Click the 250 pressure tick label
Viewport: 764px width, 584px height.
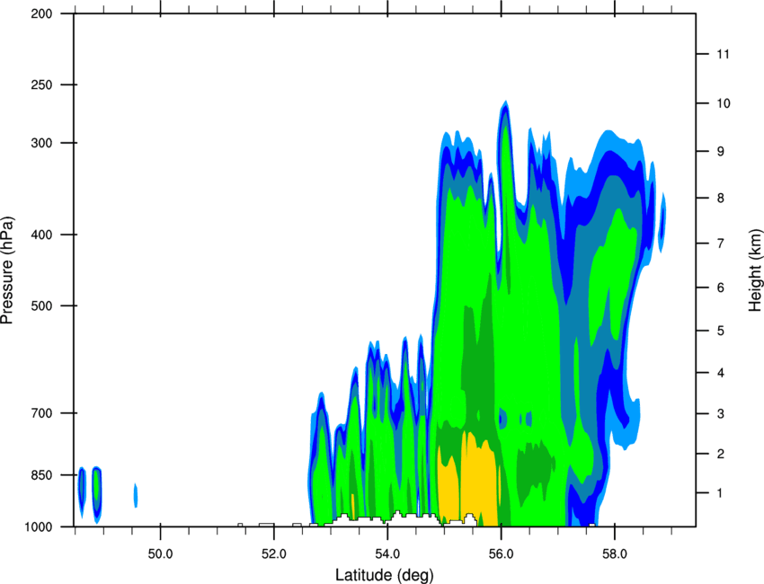coord(41,84)
